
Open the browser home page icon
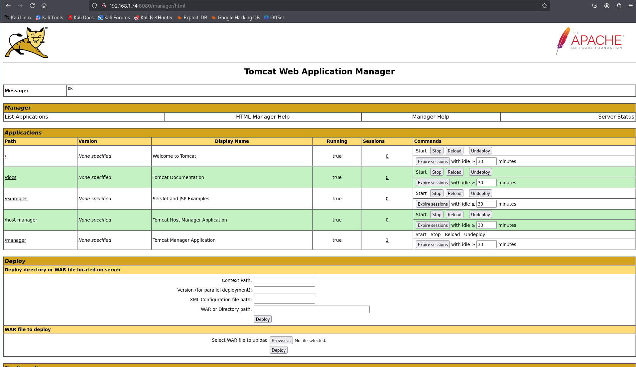click(x=44, y=6)
